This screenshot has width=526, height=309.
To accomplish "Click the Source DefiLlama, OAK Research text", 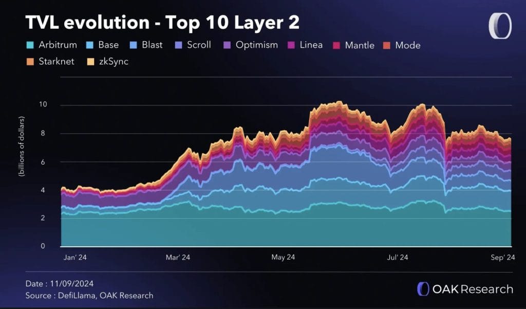I will 89,296.
